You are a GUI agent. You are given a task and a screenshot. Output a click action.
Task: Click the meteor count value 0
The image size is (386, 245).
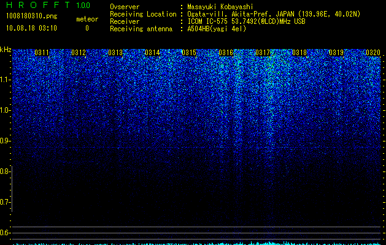coord(87,28)
